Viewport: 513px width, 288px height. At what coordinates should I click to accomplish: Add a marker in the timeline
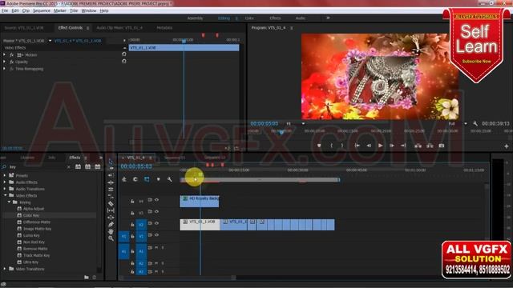(159, 179)
